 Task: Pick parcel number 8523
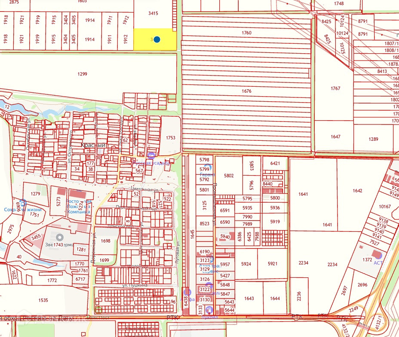click(204, 224)
